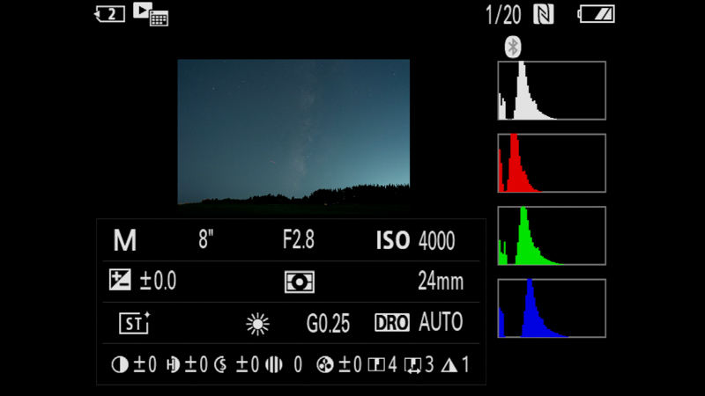Click the sharpness range icon showing 3
The height and width of the screenshot is (396, 705).
pos(412,365)
